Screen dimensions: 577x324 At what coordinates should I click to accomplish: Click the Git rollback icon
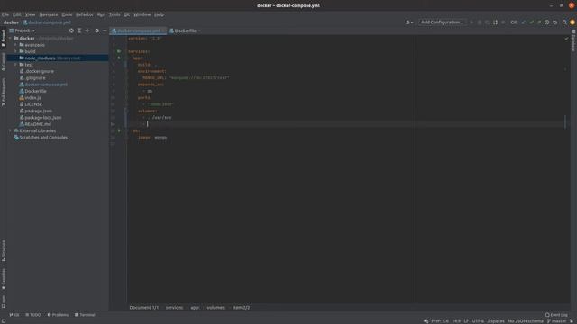(x=555, y=22)
